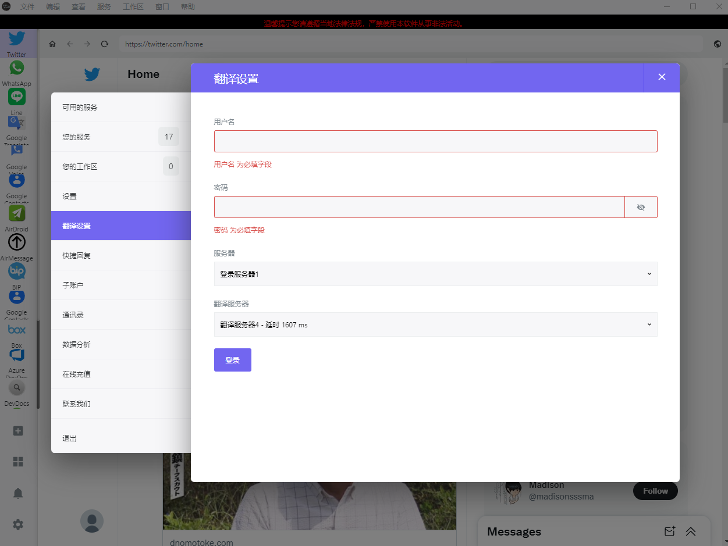Image resolution: width=728 pixels, height=546 pixels.
Task: Open the 服务 menu in menu bar
Action: 104,7
